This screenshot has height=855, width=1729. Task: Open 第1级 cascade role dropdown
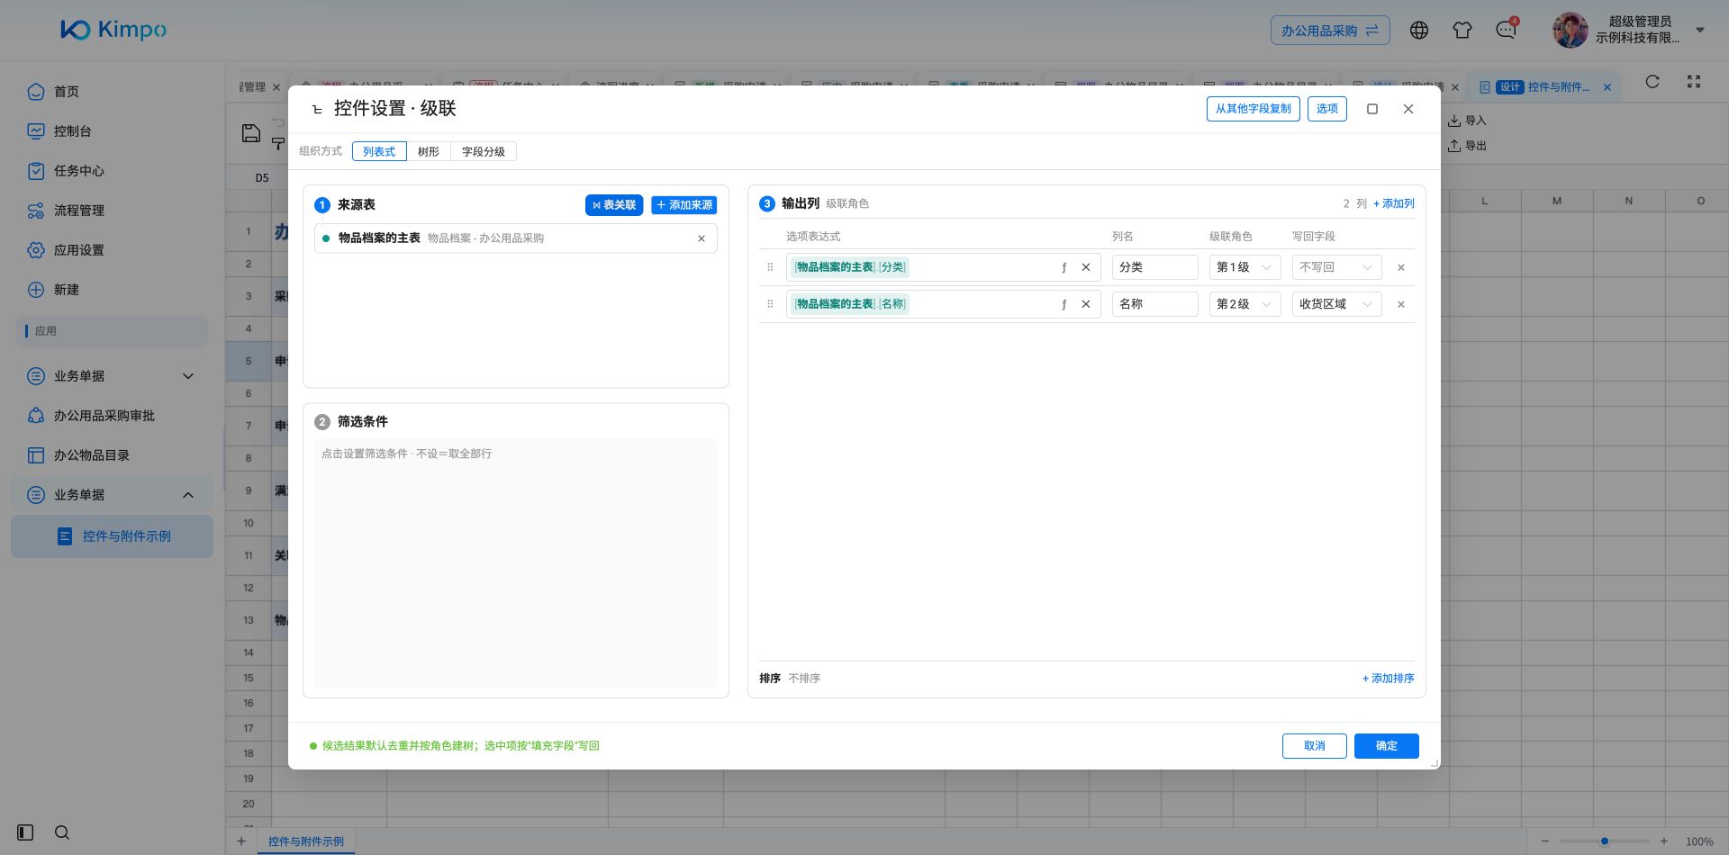point(1245,267)
